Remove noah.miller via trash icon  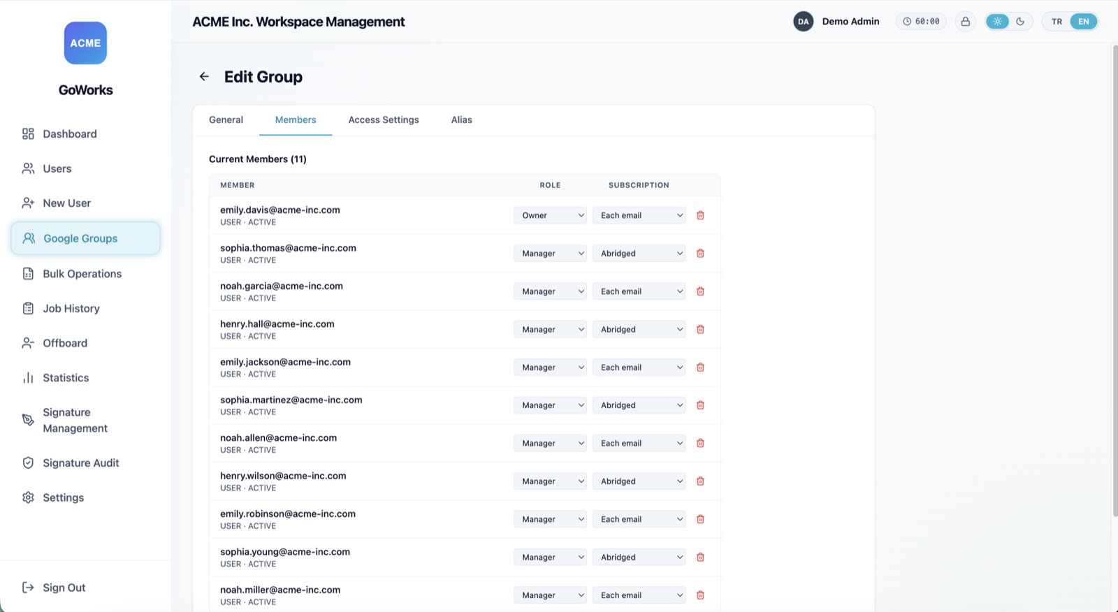[x=700, y=595]
